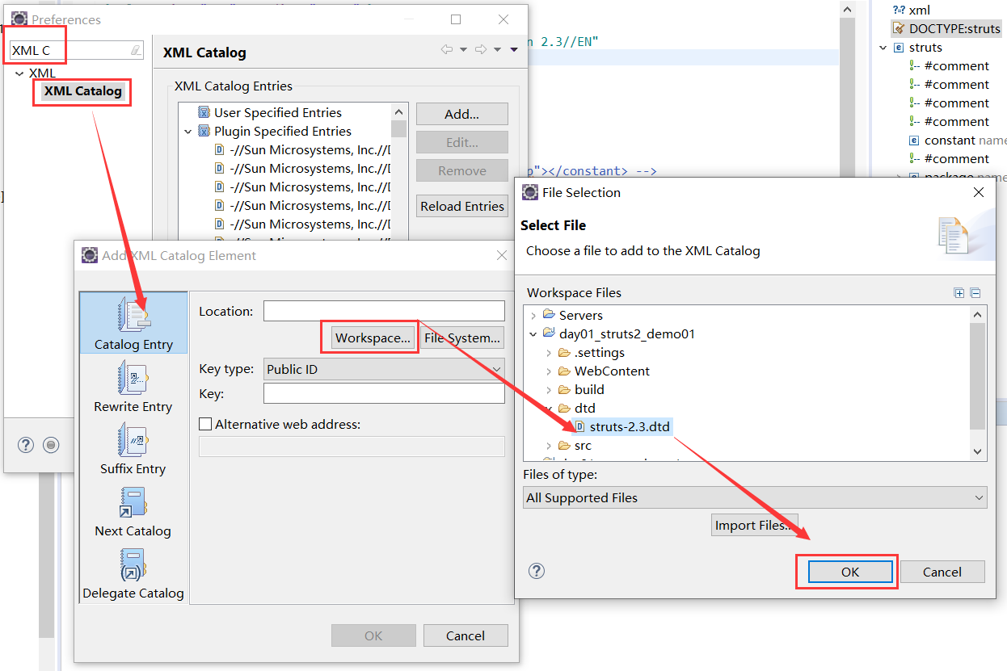Expand all Workspace Files with plus icon

[x=959, y=293]
